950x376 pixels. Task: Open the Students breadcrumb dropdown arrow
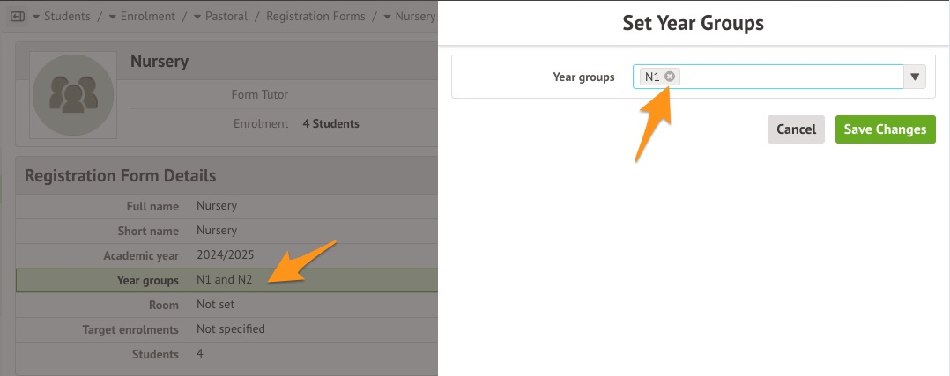tap(35, 17)
